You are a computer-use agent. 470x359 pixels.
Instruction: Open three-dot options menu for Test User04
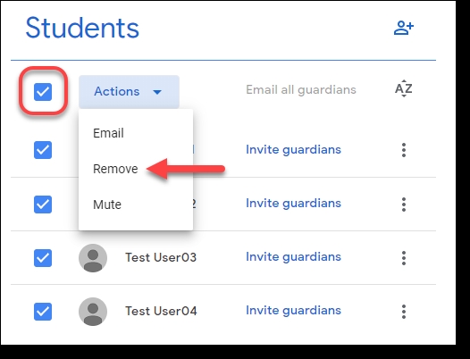404,312
